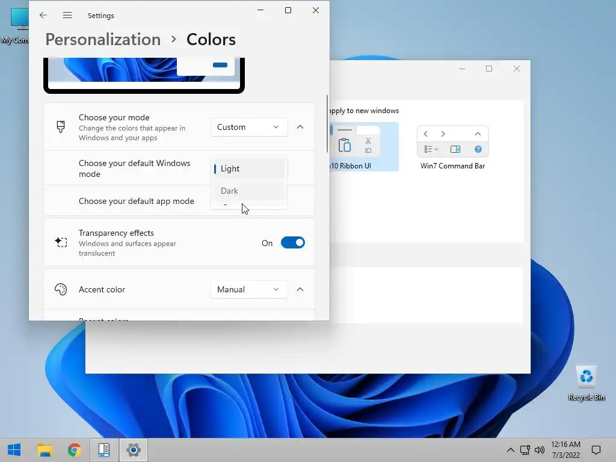Image resolution: width=616 pixels, height=462 pixels.
Task: Collapse the Accent color section
Action: (x=300, y=289)
